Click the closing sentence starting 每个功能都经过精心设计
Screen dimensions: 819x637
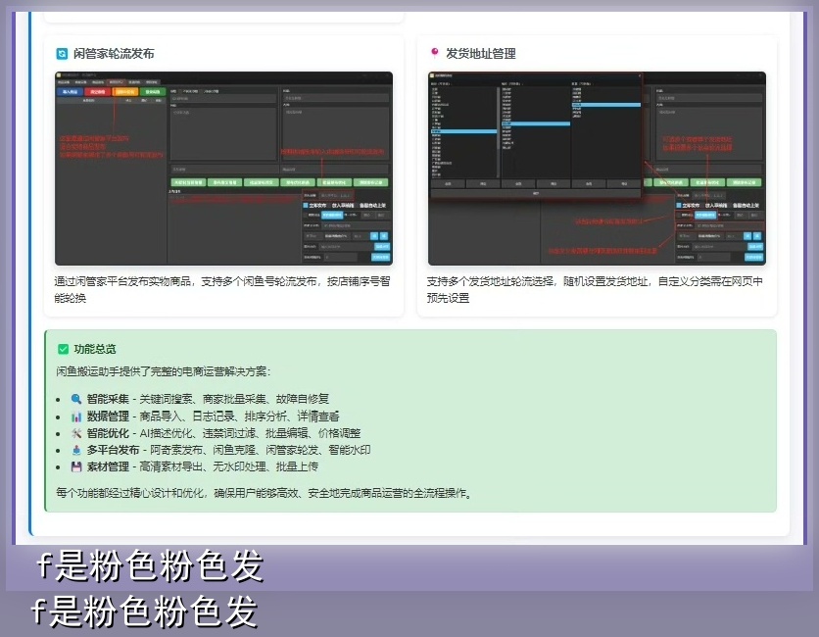pyautogui.click(x=265, y=493)
